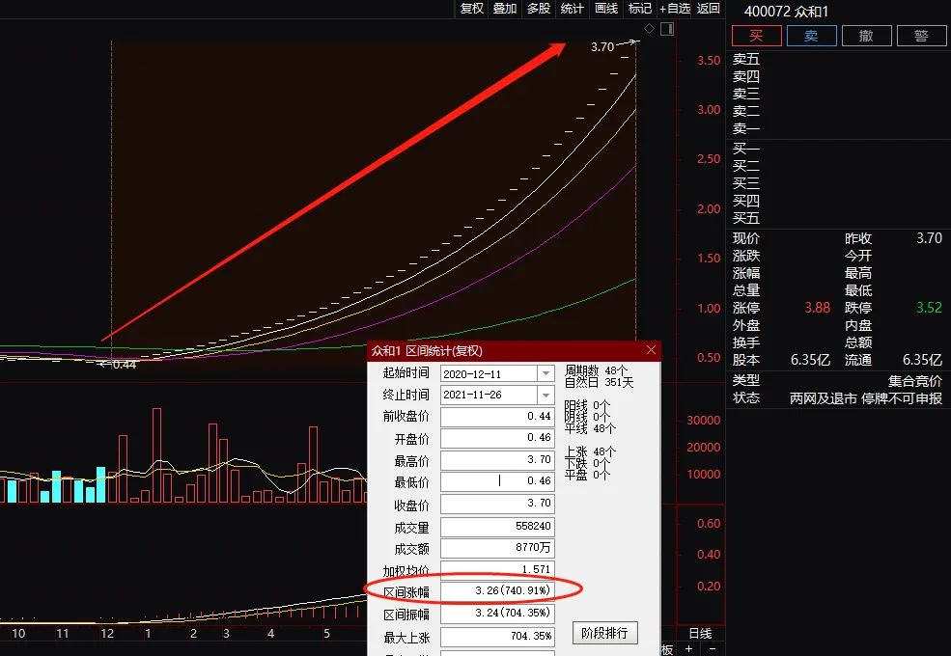Add stock via +自选 button
Image resolution: width=951 pixels, height=656 pixels.
click(x=675, y=9)
